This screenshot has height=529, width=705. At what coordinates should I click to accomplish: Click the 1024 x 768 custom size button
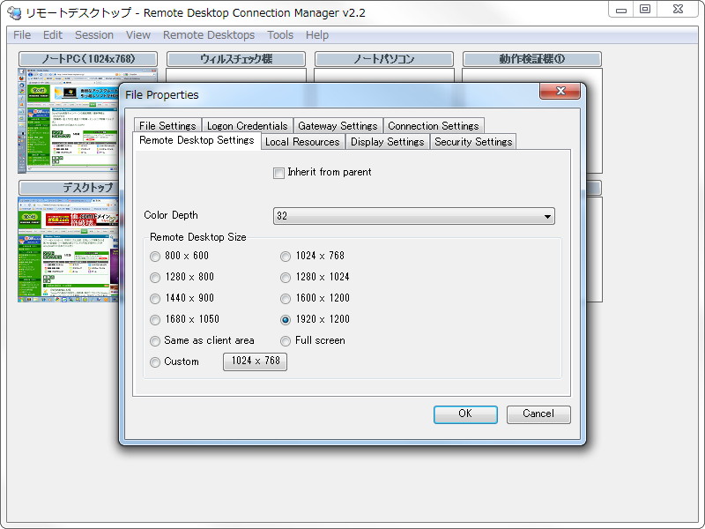pos(255,361)
